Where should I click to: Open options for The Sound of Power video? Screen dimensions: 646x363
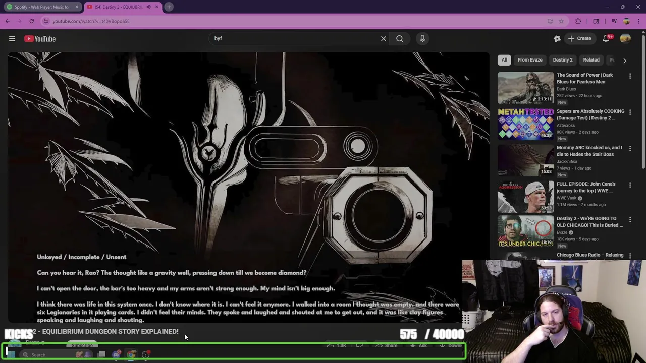630,76
